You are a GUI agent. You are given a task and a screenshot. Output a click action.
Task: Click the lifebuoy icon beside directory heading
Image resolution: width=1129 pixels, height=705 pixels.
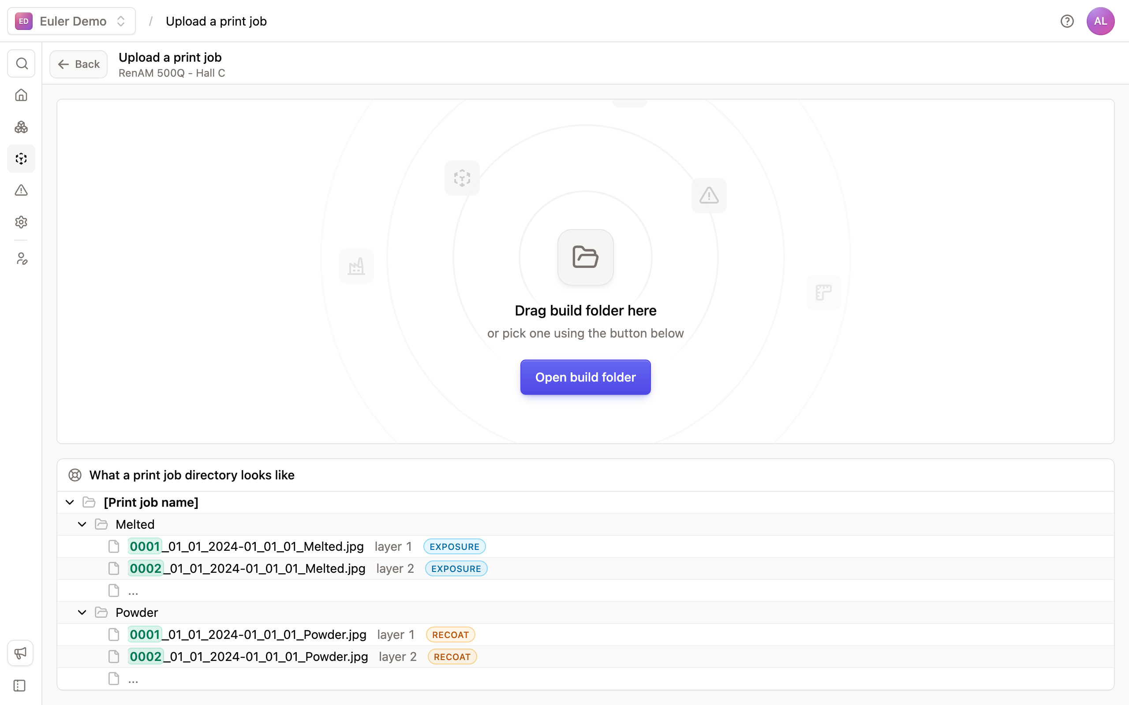(x=75, y=475)
